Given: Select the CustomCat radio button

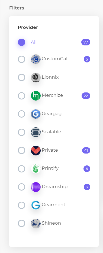Looking at the screenshot, I should [x=21, y=59].
